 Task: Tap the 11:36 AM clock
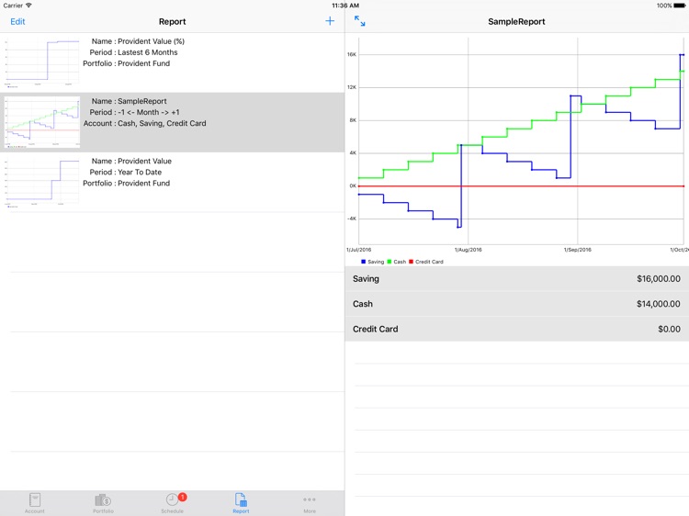(345, 6)
